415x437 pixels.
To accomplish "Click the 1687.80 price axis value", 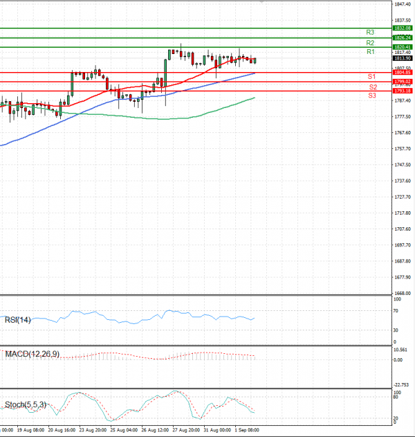I will point(403,261).
